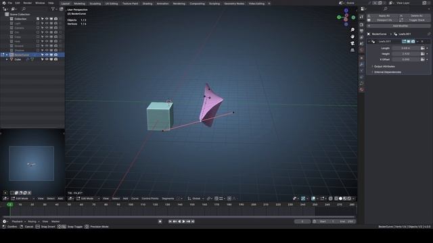Switch to the Modeling workspace tab
Screen dimensions: 433x243
(80, 3)
